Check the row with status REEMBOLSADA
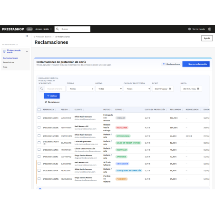215x215 pixels. (39, 136)
